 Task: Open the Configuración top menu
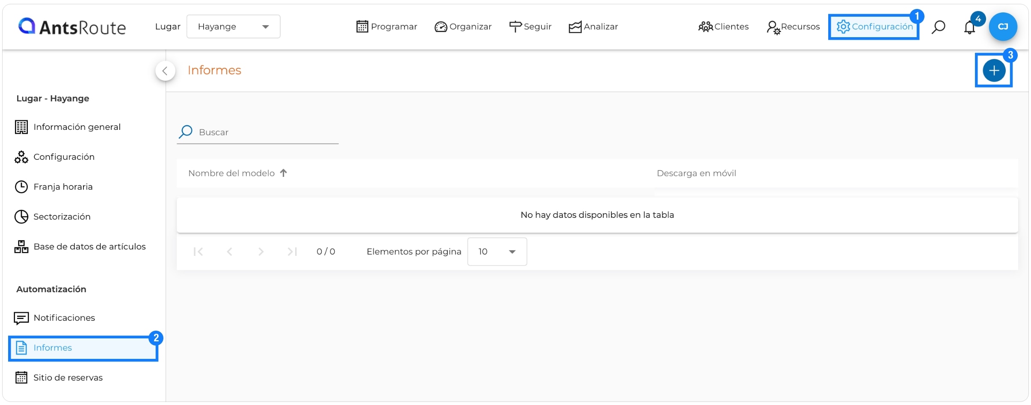tap(874, 26)
